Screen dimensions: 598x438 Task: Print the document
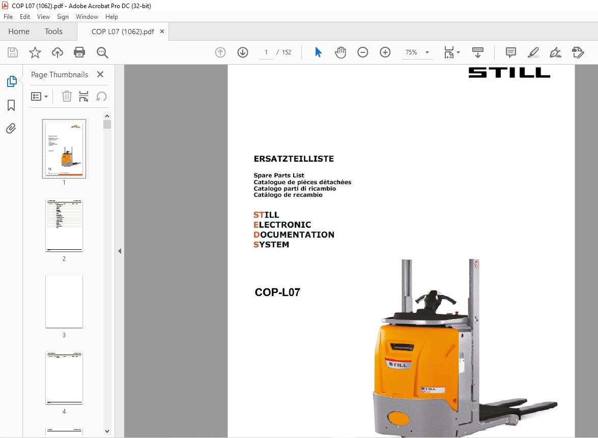(x=79, y=52)
